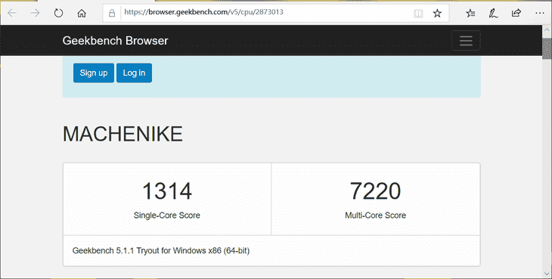This screenshot has height=279, width=552.
Task: Select the Multi-Core Score label
Action: coord(375,215)
